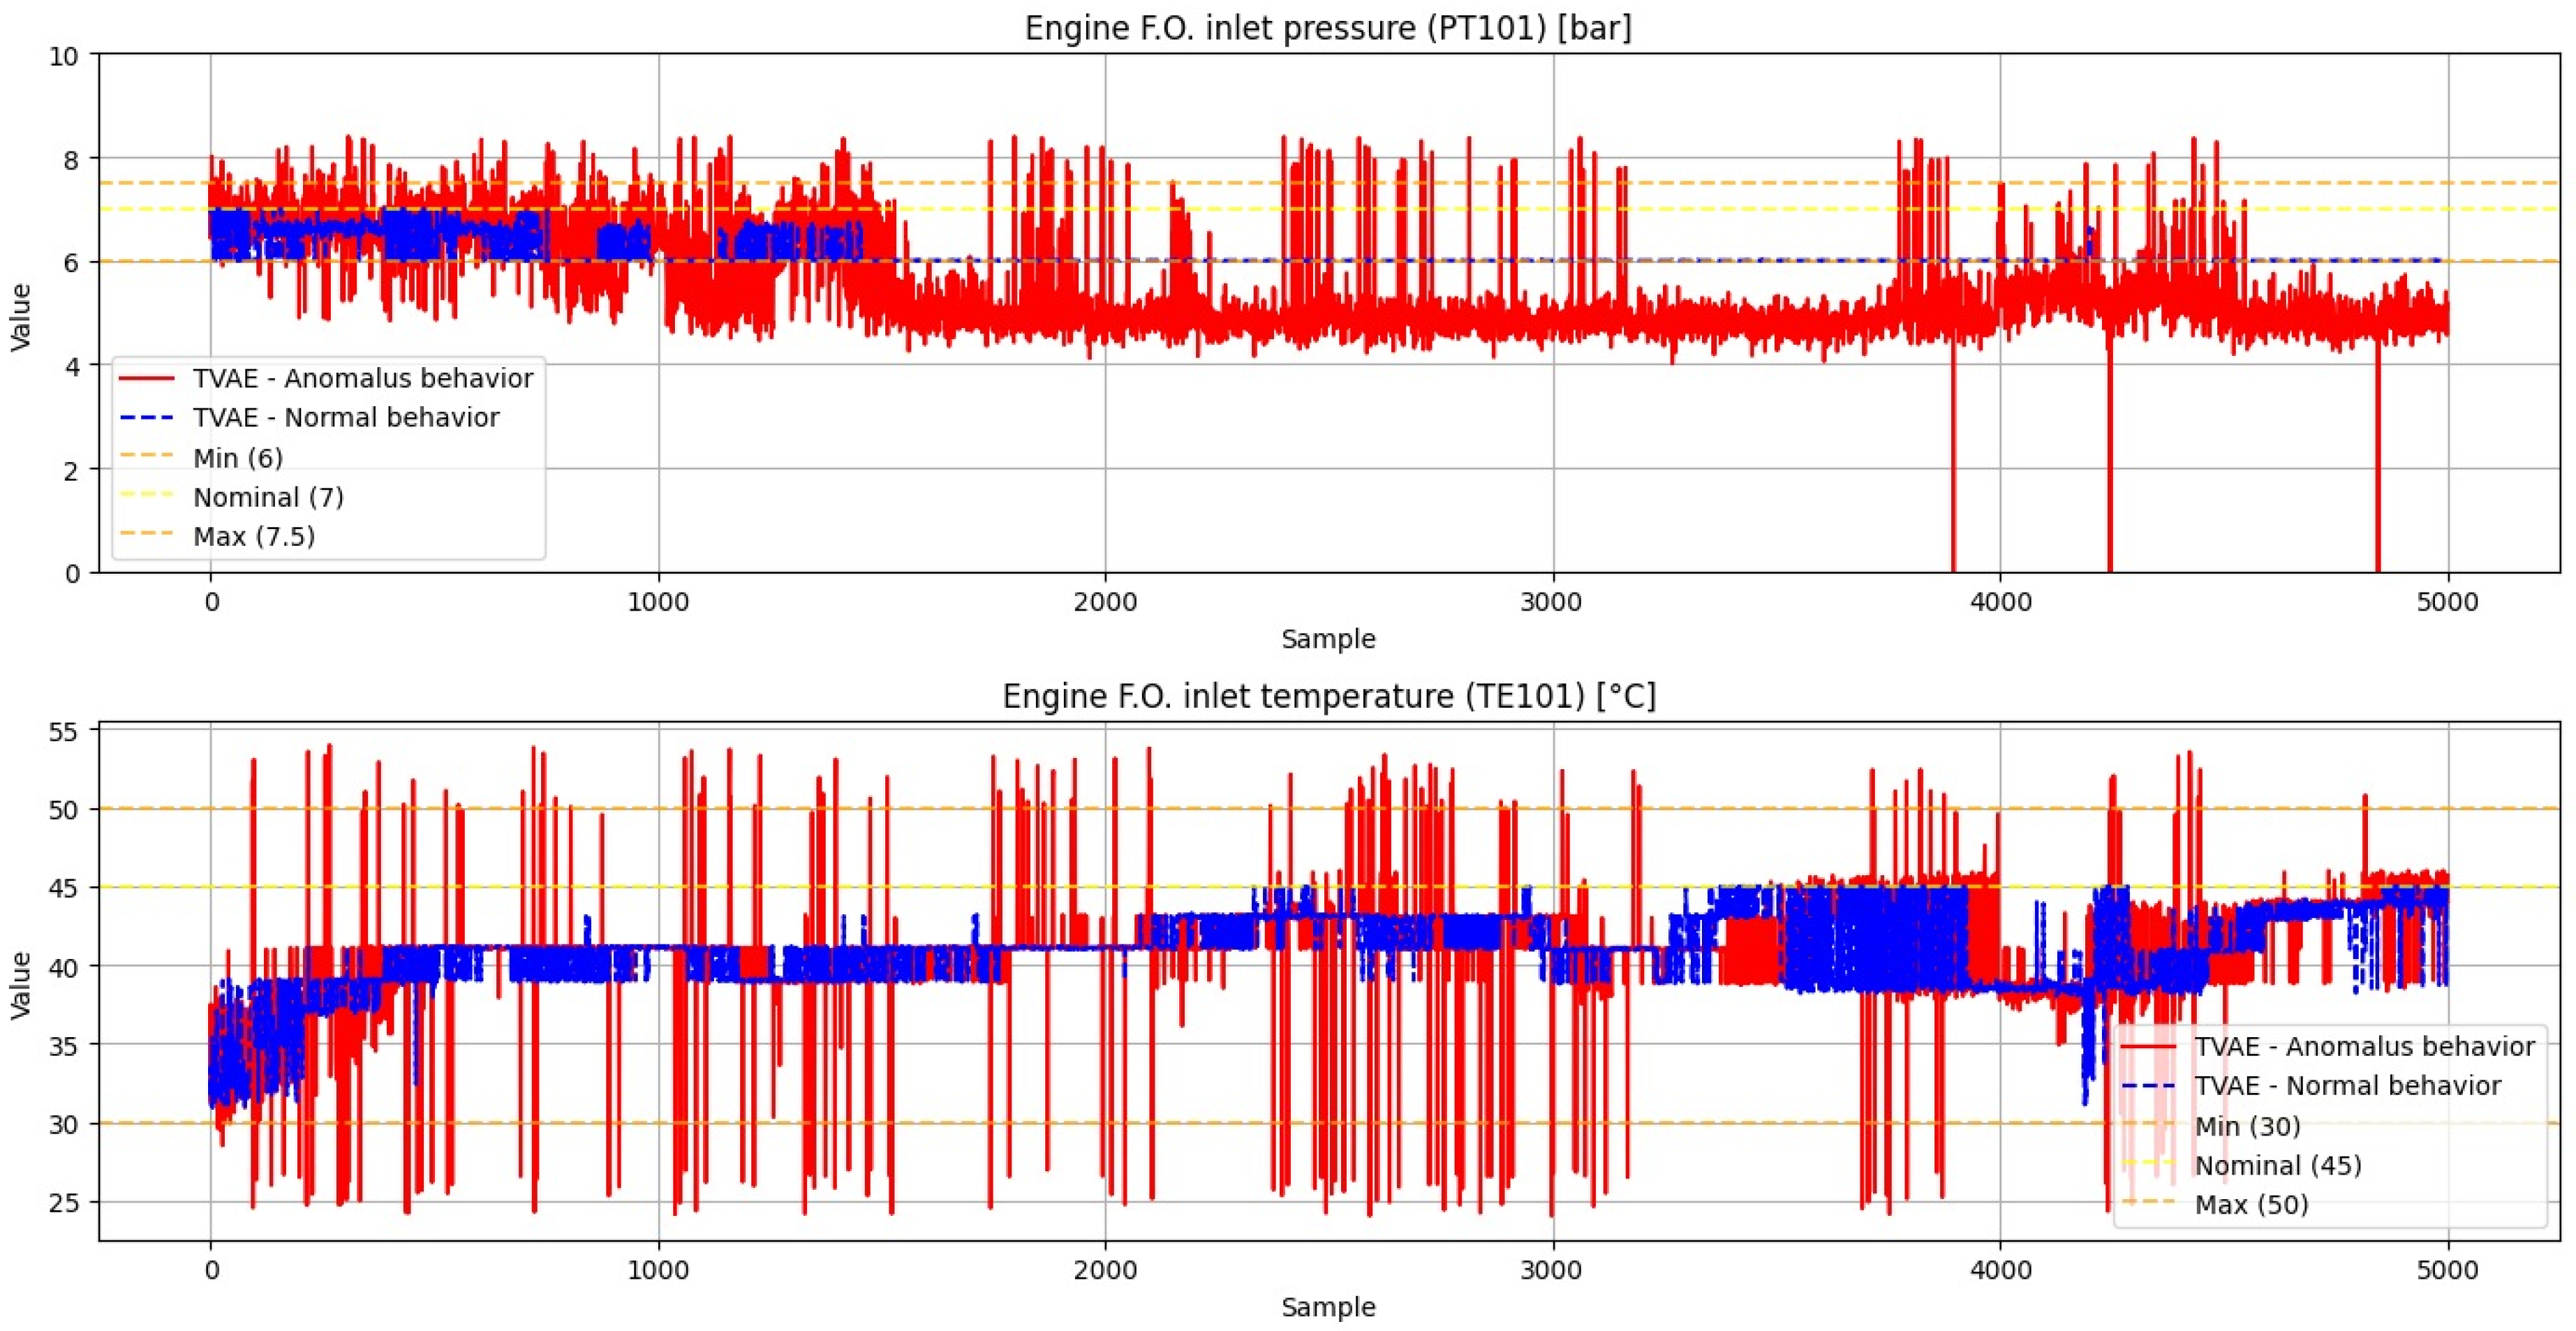Select 'Max (7.5)' legend entry
2576x1331 pixels.
point(254,537)
